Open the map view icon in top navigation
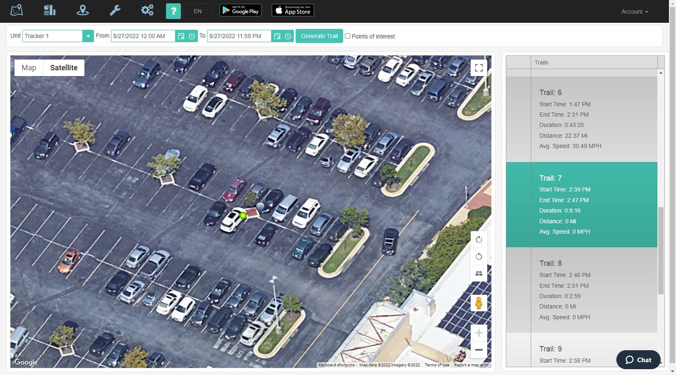Screen dimensions: 676x375 click(17, 10)
